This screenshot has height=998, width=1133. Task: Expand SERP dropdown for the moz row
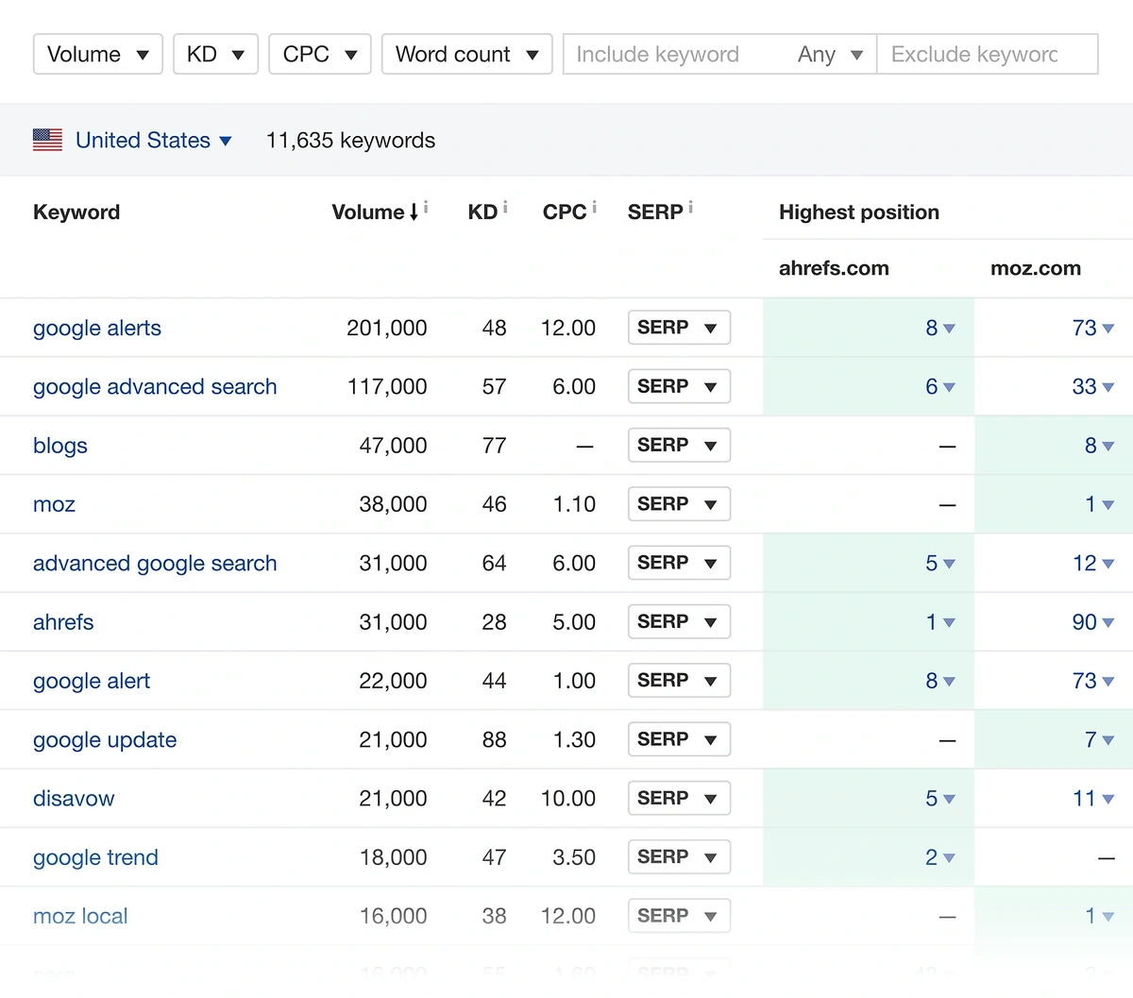click(x=679, y=504)
